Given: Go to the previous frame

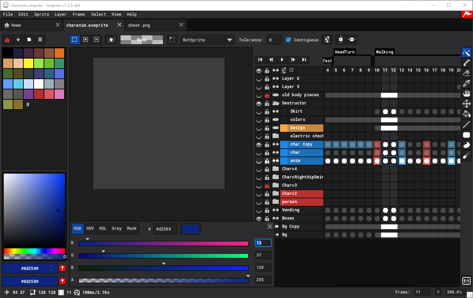Looking at the screenshot, I should tap(271, 60).
